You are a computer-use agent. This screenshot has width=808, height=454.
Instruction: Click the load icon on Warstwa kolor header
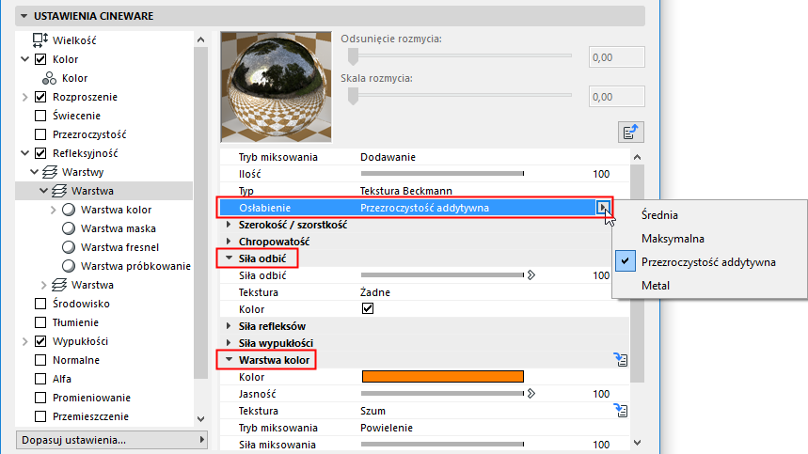[621, 359]
